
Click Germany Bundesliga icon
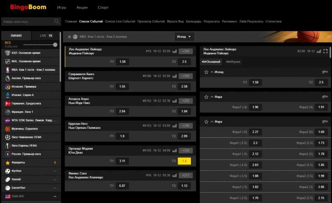click(7, 104)
